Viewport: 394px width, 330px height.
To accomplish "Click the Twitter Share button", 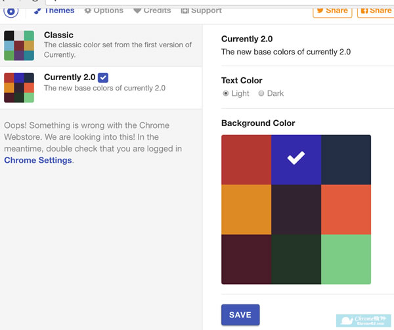I will pyautogui.click(x=332, y=12).
